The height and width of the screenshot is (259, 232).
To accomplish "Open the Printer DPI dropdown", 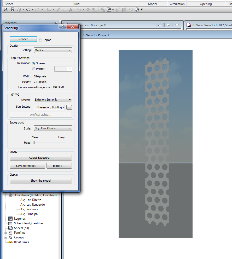I will pyautogui.click(x=63, y=69).
